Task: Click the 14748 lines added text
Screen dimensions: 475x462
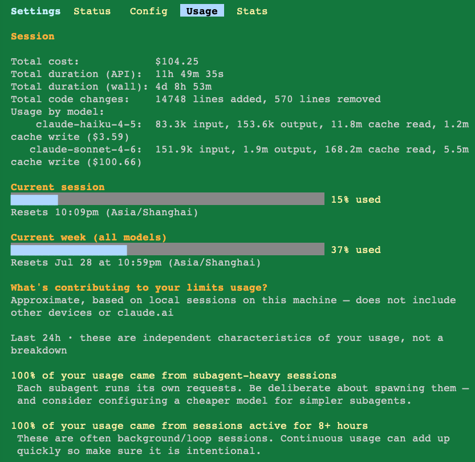Action: click(212, 99)
